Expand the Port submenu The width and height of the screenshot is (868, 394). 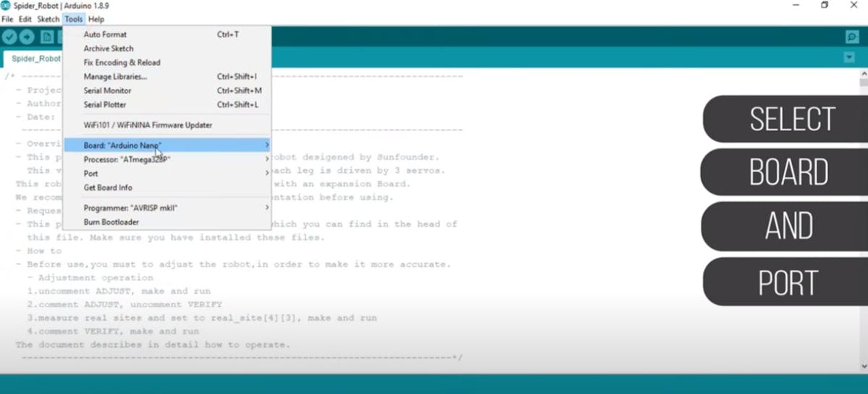pos(167,173)
